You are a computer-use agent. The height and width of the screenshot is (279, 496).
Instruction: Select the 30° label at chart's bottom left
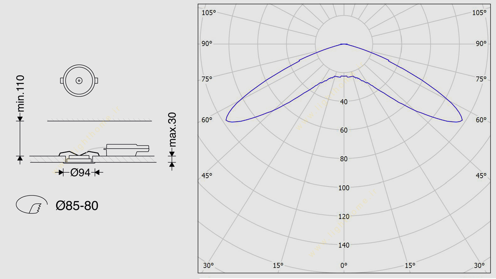208,265
